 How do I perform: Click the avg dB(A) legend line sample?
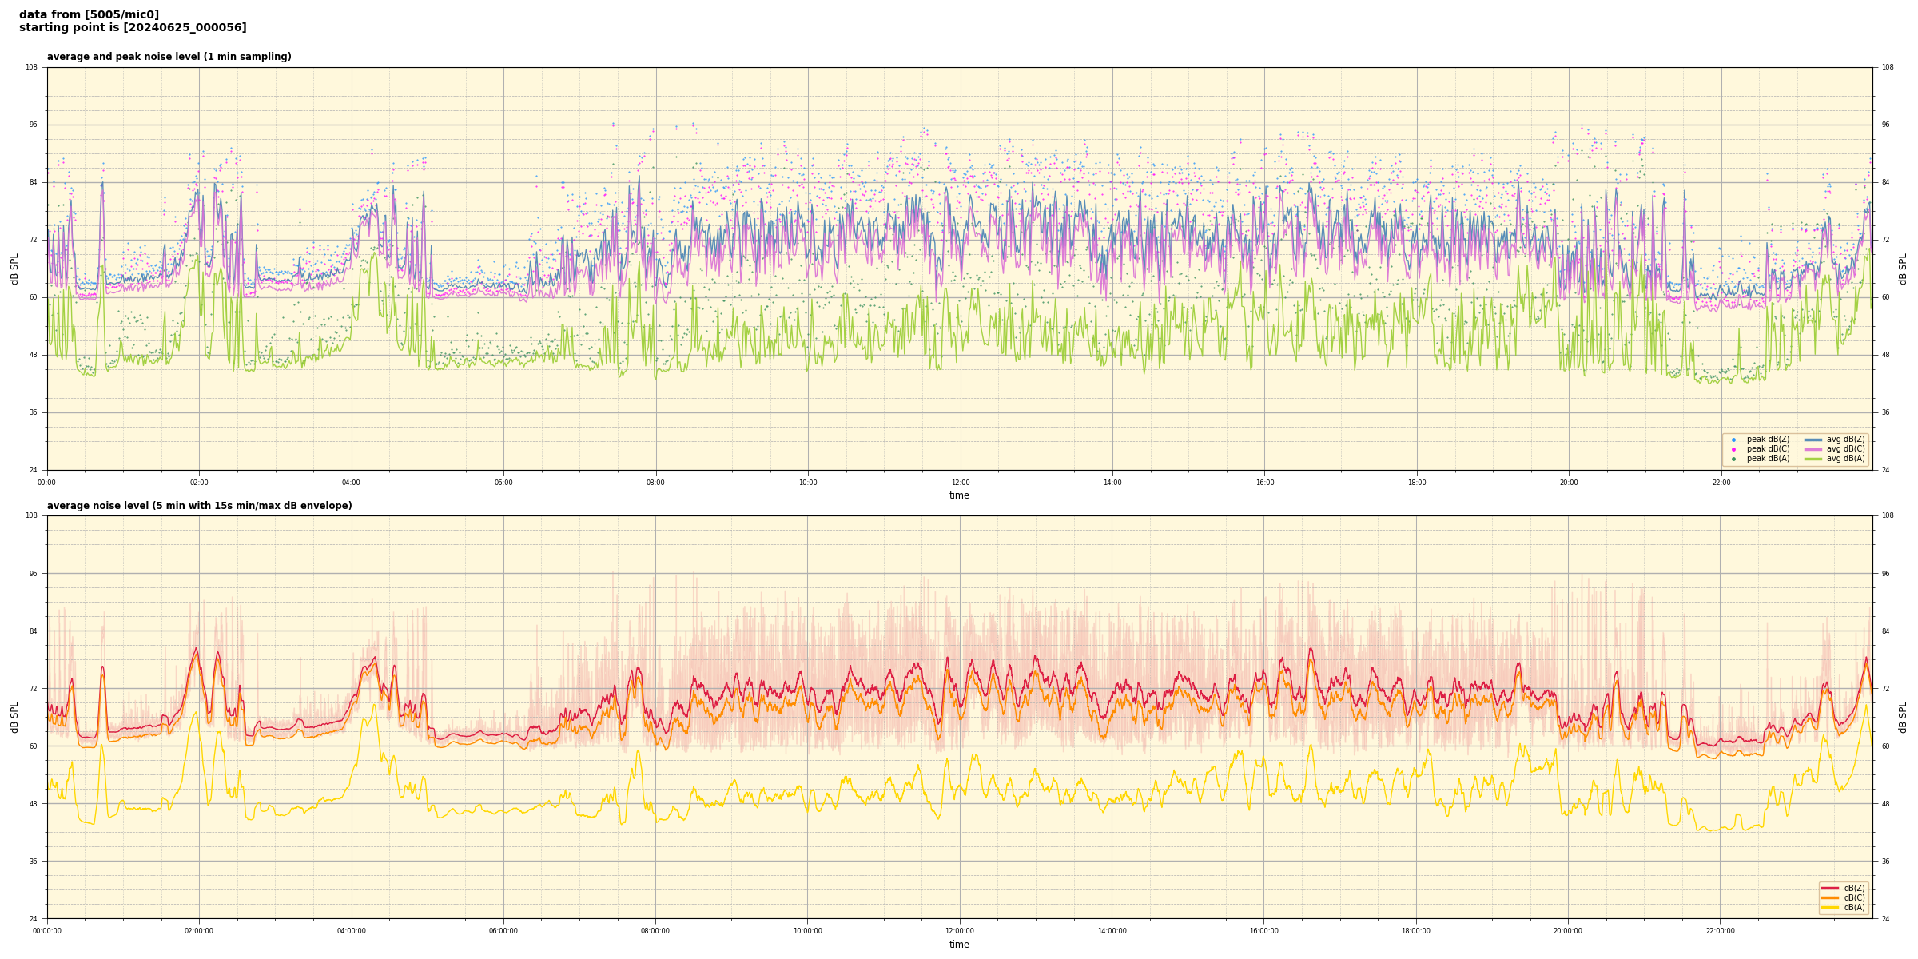point(1813,459)
